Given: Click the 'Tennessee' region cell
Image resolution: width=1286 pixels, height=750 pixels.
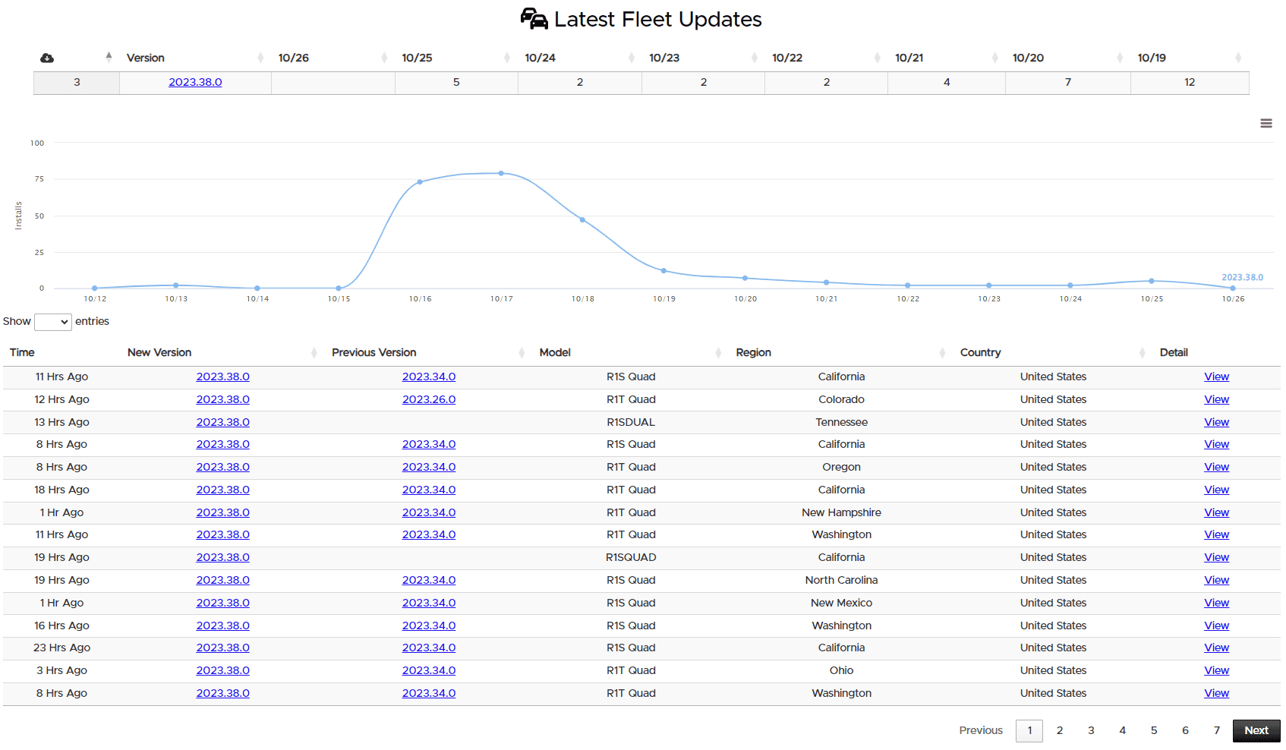Looking at the screenshot, I should tap(841, 422).
